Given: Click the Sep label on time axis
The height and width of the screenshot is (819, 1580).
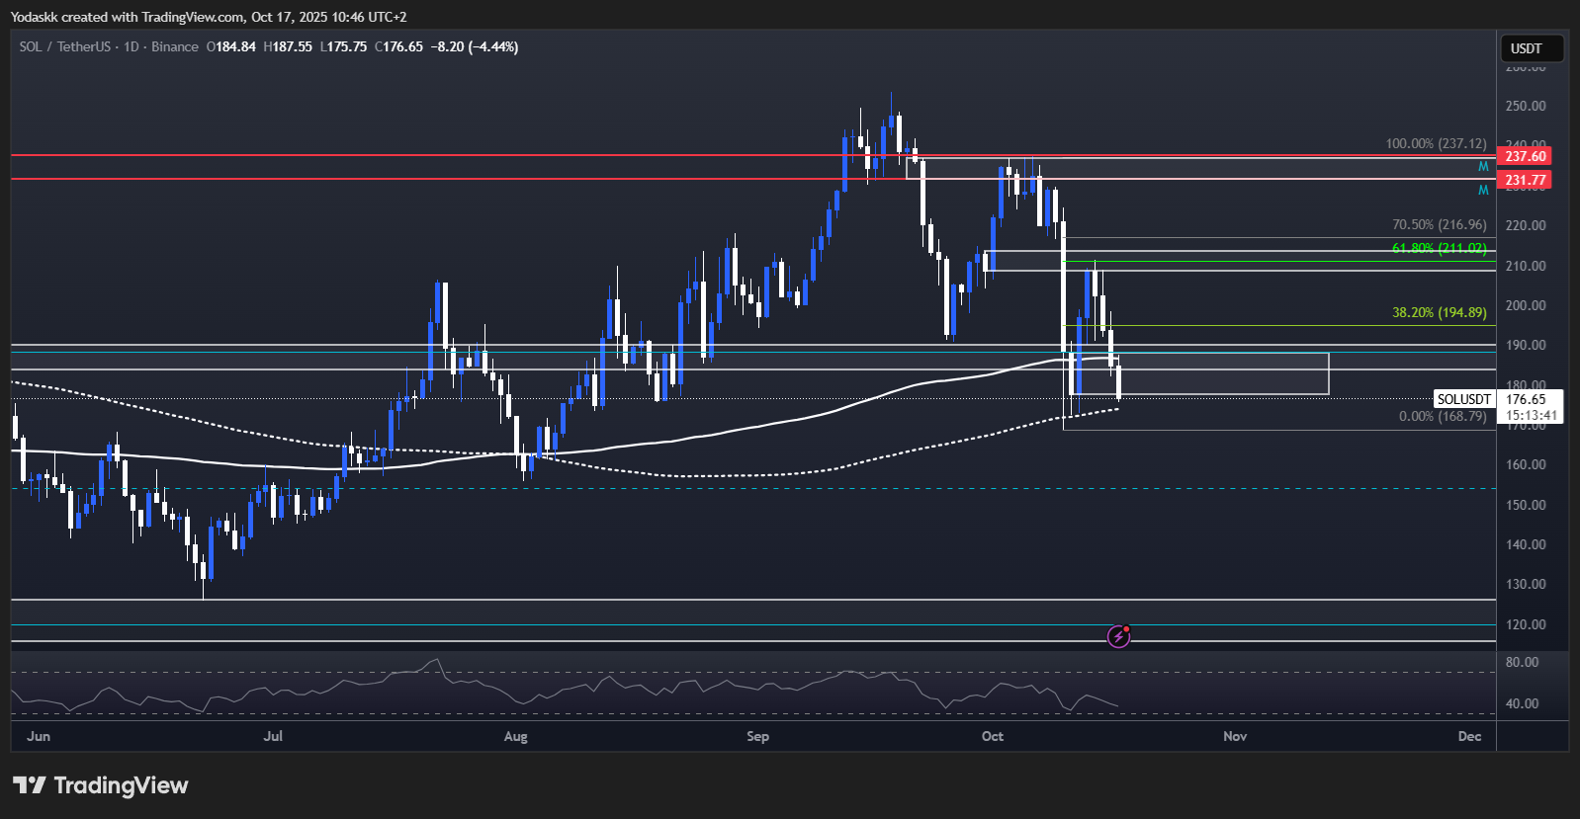Looking at the screenshot, I should coord(757,736).
